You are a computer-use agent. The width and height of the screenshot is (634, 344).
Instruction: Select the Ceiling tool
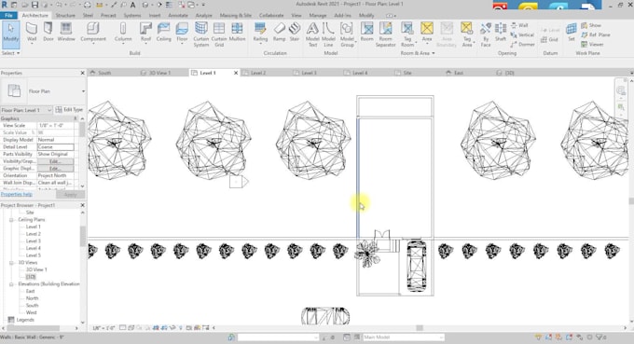(164, 32)
